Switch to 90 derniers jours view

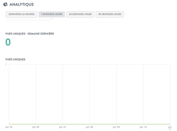tap(110, 14)
